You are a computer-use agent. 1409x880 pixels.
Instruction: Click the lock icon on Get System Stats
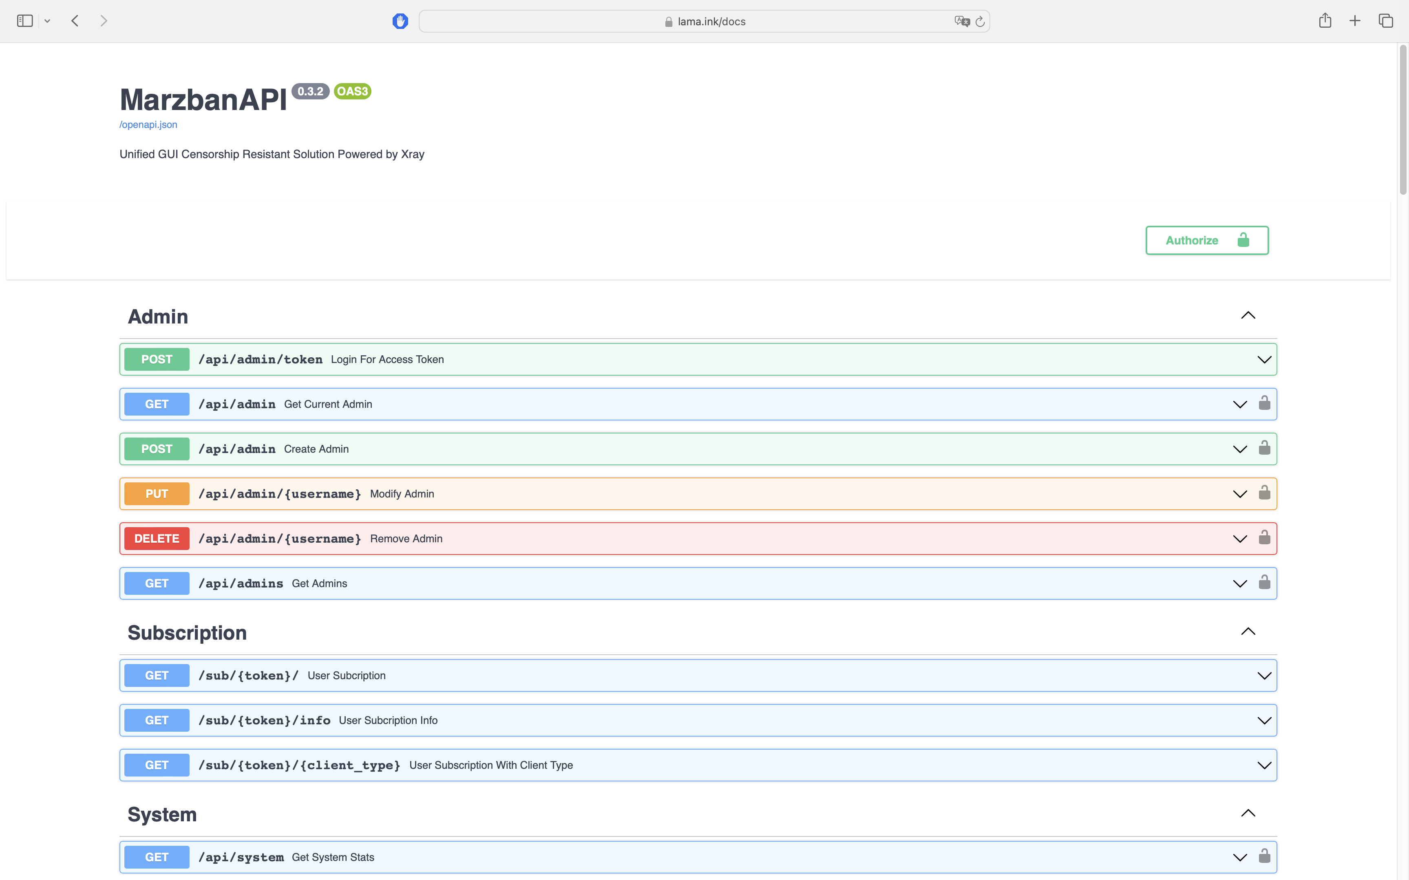(x=1264, y=856)
